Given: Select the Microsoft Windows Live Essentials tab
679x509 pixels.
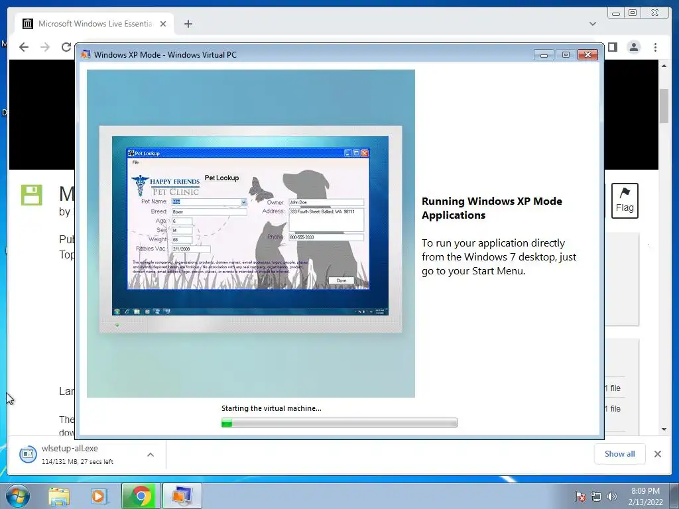Looking at the screenshot, I should [94, 24].
